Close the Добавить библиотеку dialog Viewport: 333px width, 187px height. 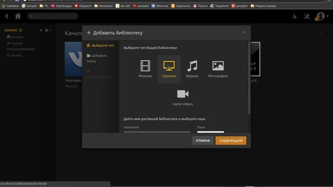(x=244, y=32)
